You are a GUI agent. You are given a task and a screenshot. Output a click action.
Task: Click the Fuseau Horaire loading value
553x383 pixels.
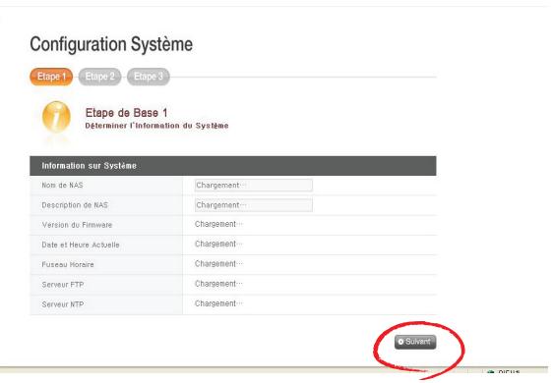[218, 264]
